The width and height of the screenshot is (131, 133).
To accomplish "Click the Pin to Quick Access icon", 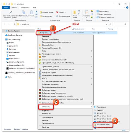I will 11,12.
